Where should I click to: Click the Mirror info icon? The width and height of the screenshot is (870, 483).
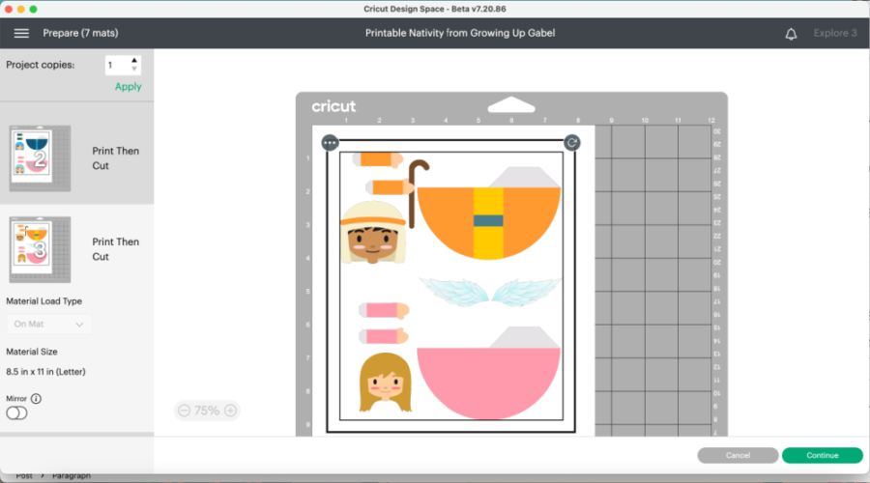click(x=37, y=398)
